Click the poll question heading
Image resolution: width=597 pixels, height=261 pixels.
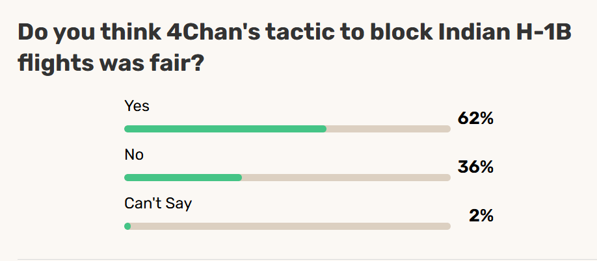click(x=295, y=48)
